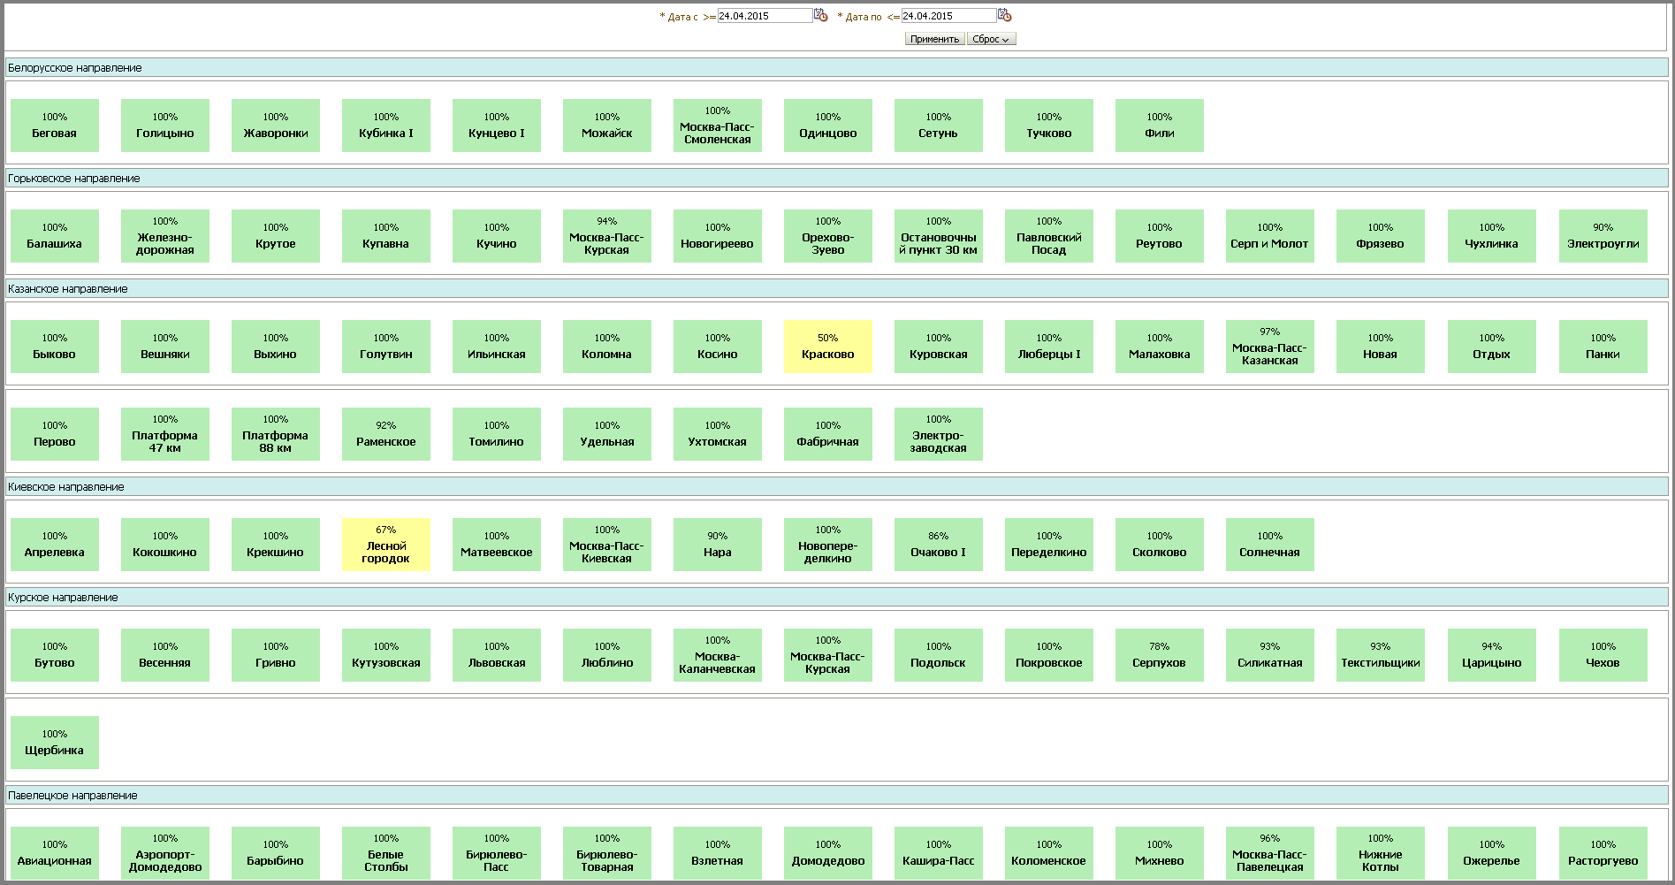The height and width of the screenshot is (885, 1675).
Task: Open the Серп и Молот station tile
Action: [1270, 236]
